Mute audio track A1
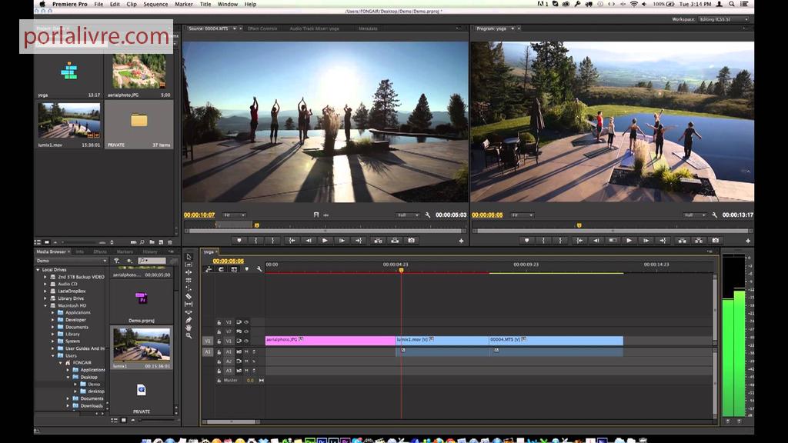 [246, 352]
